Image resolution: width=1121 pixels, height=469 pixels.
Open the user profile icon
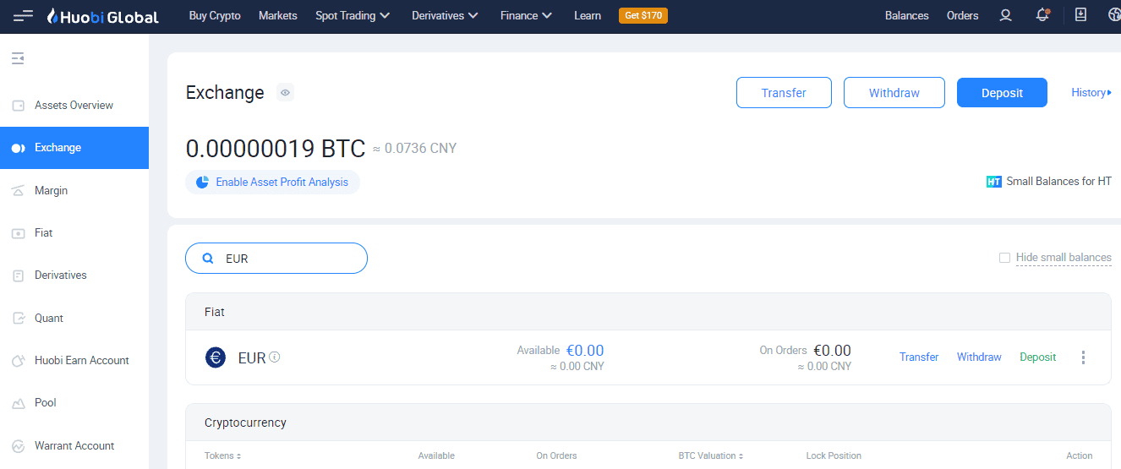pos(1005,15)
